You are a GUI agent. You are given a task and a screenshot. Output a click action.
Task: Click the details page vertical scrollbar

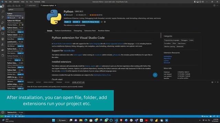(x=161, y=35)
